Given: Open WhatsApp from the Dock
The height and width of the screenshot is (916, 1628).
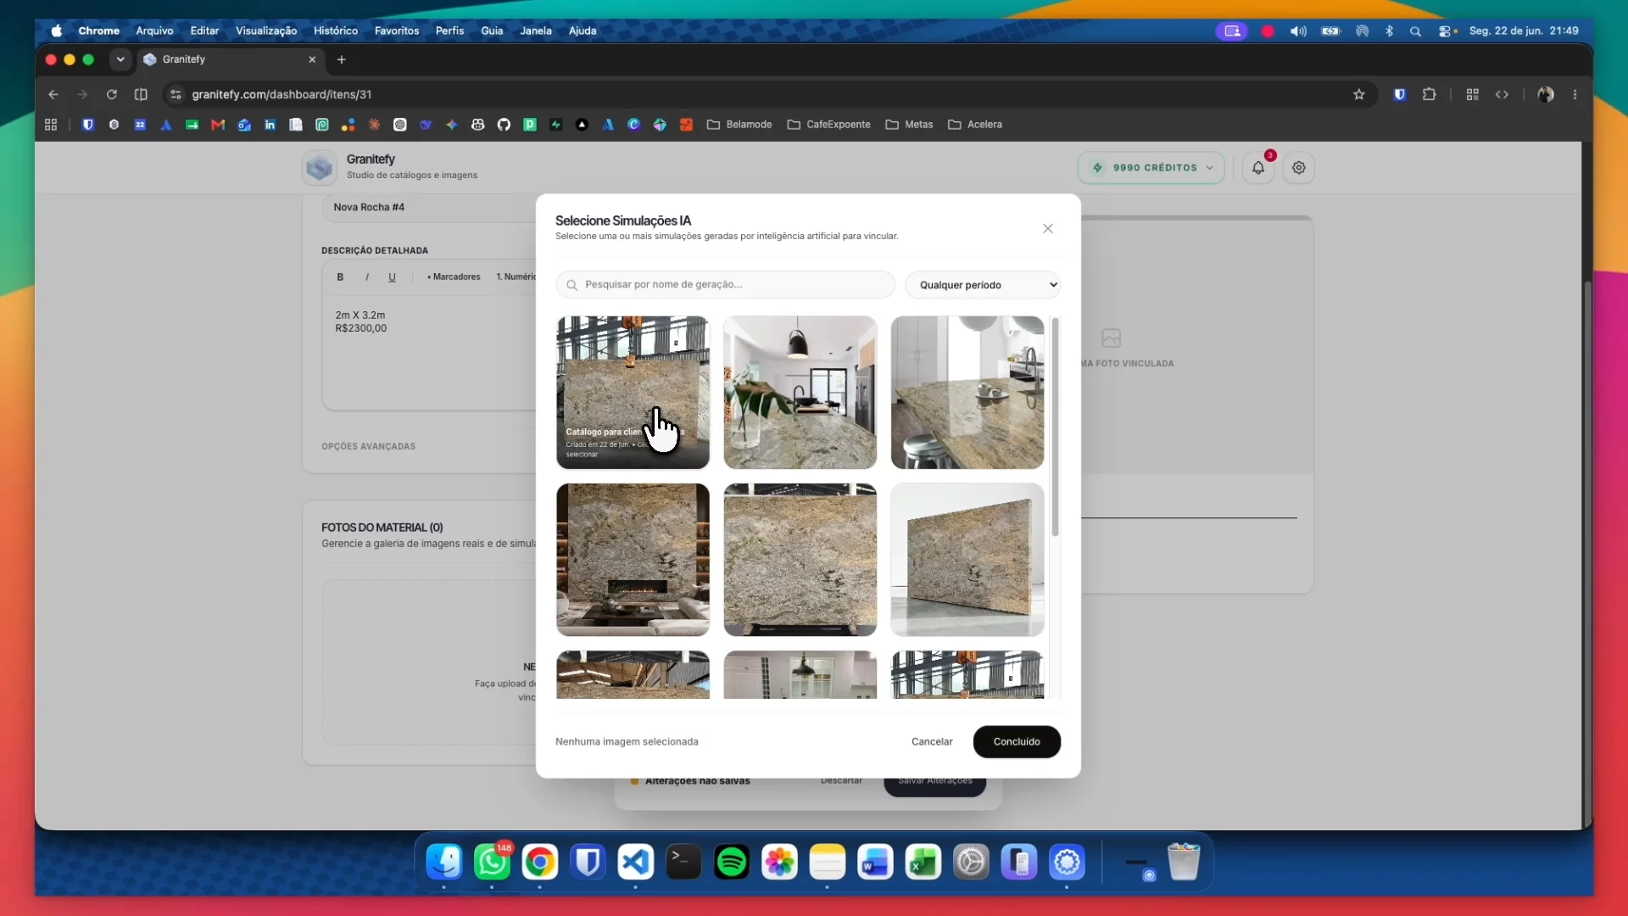Looking at the screenshot, I should pyautogui.click(x=492, y=863).
